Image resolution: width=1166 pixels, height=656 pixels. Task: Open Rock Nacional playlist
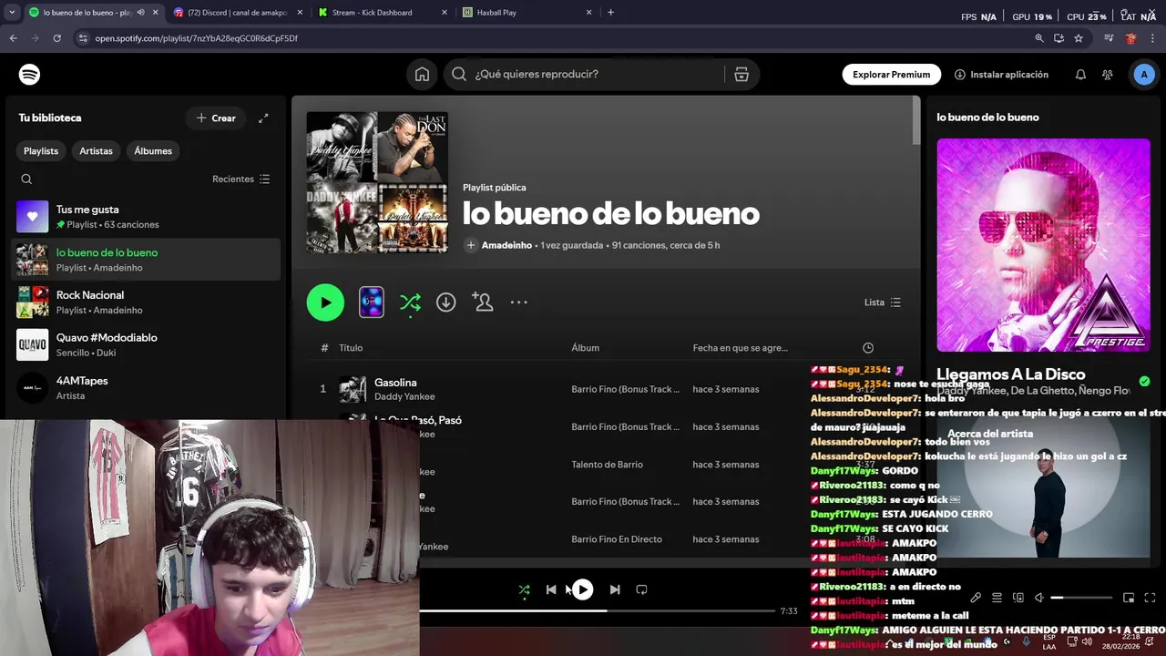point(146,302)
